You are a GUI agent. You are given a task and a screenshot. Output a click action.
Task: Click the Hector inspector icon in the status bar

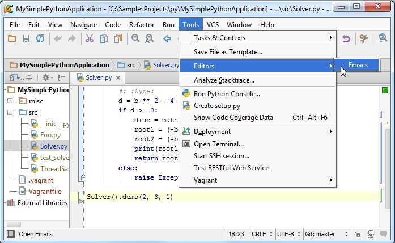tap(371, 234)
